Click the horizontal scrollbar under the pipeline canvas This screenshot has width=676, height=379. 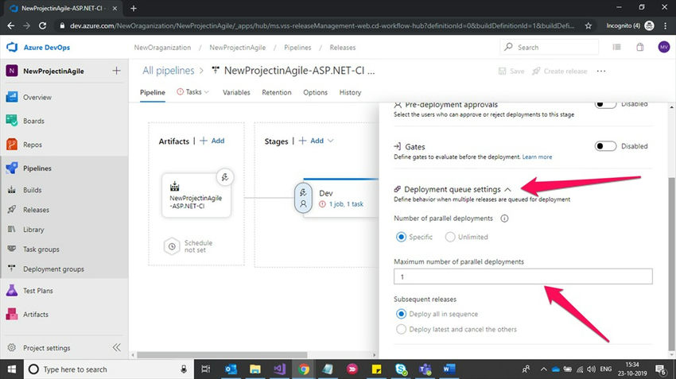coord(222,355)
